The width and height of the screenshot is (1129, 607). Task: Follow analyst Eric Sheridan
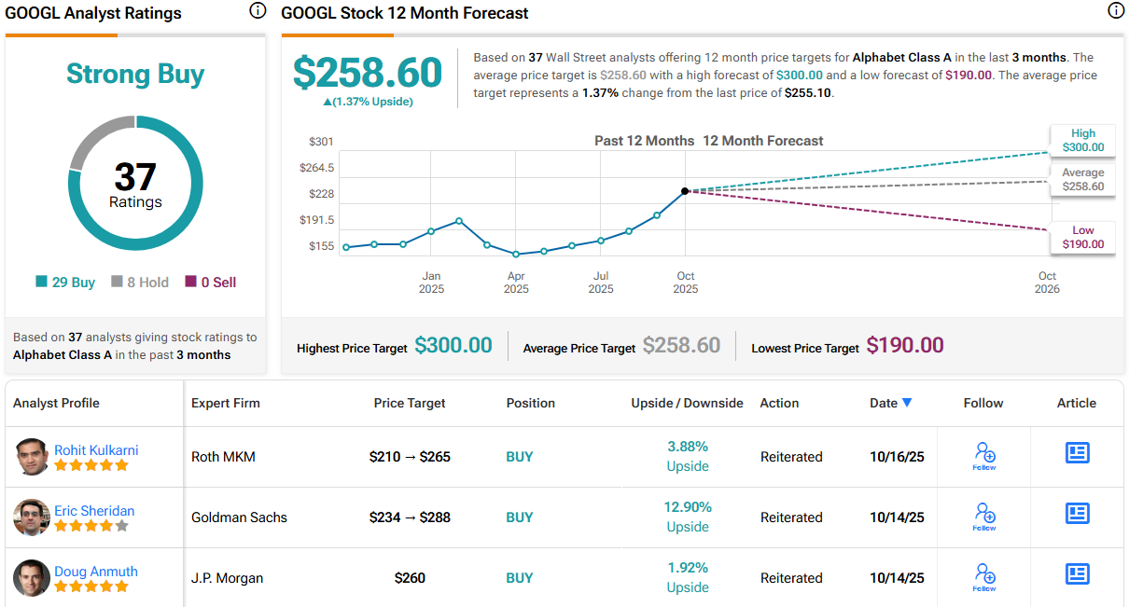pos(984,517)
